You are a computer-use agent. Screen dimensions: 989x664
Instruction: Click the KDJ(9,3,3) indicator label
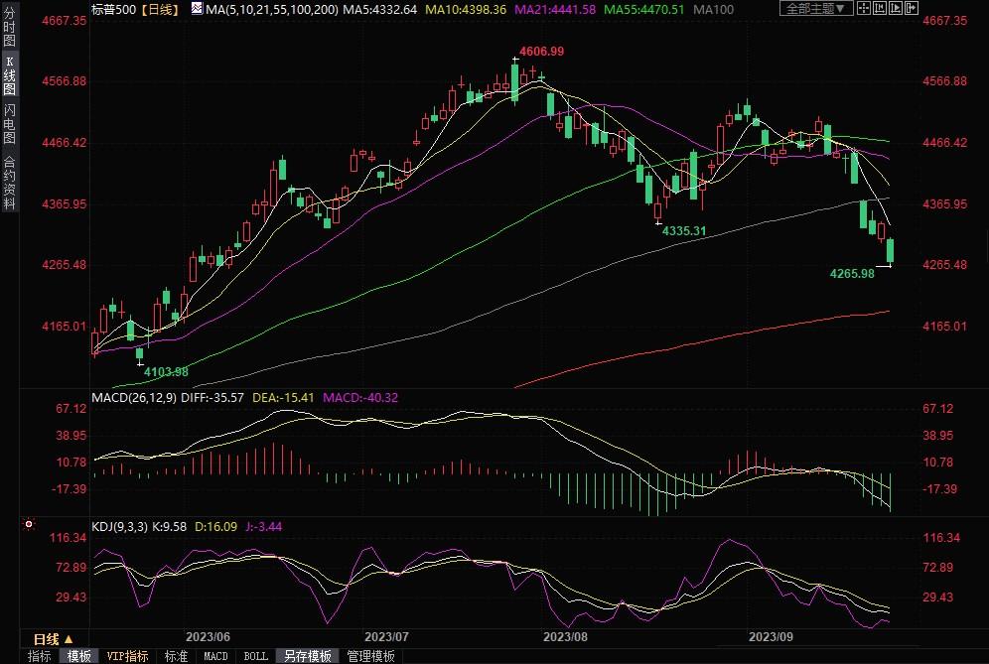pos(119,526)
